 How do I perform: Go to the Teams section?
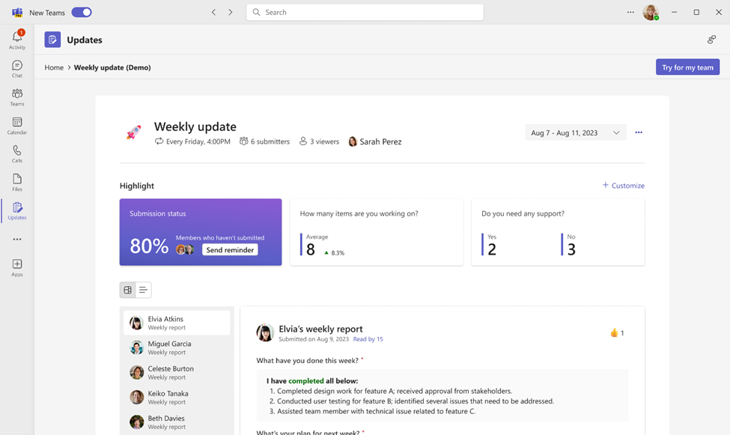pos(16,97)
